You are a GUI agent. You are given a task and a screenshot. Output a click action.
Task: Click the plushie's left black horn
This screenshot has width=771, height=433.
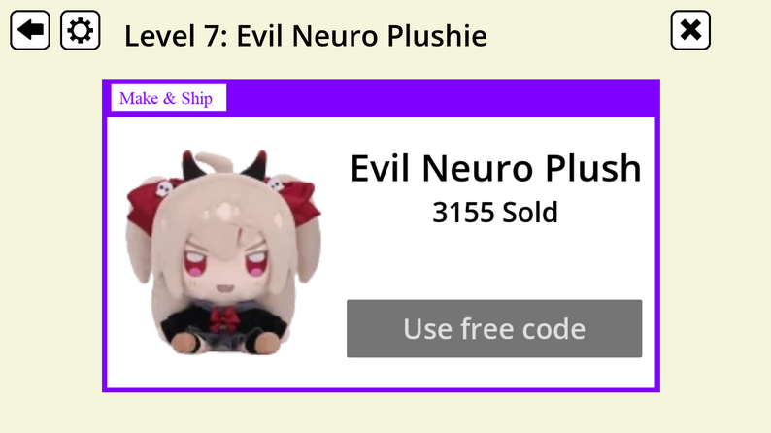(192, 165)
